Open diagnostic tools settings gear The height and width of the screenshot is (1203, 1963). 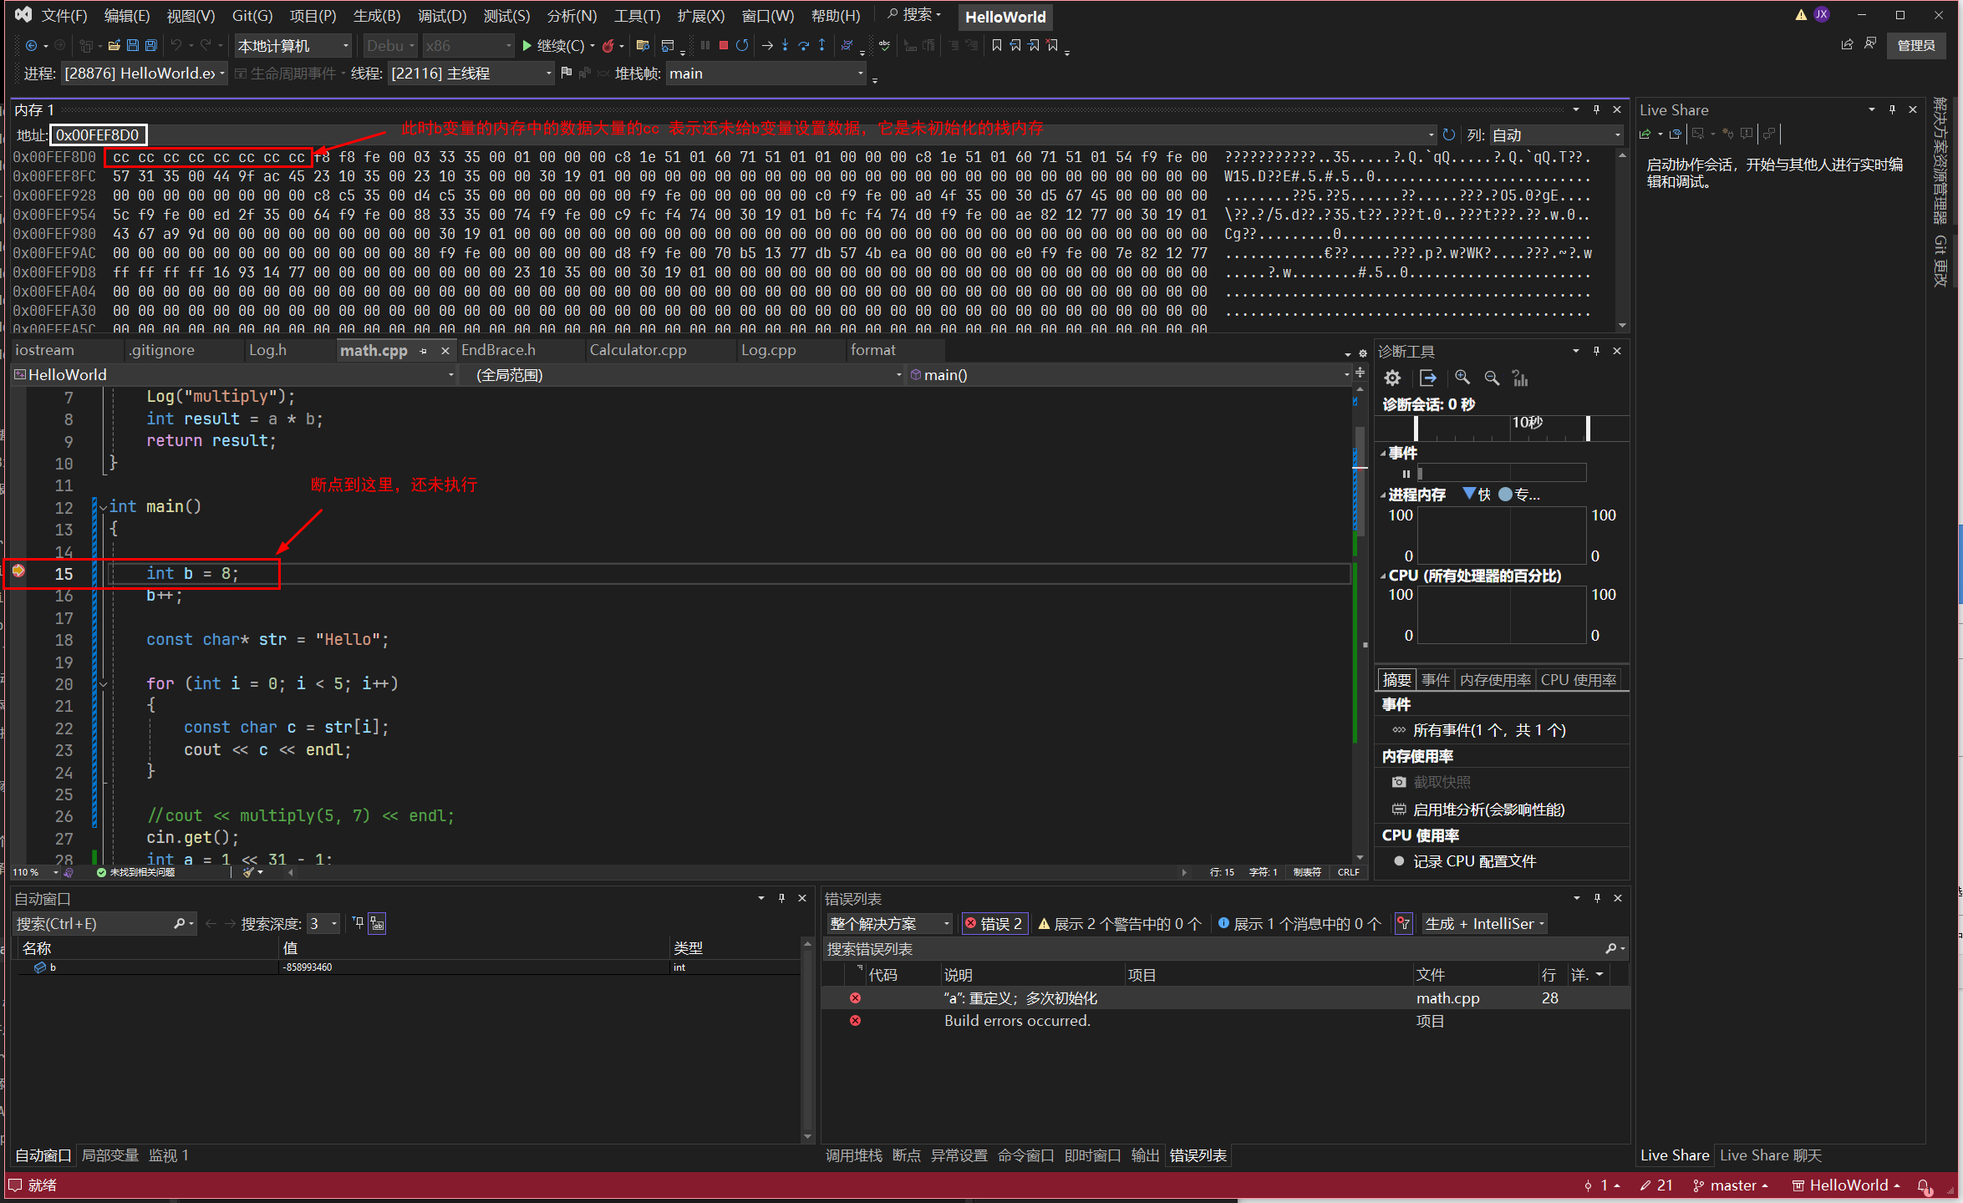click(1392, 378)
